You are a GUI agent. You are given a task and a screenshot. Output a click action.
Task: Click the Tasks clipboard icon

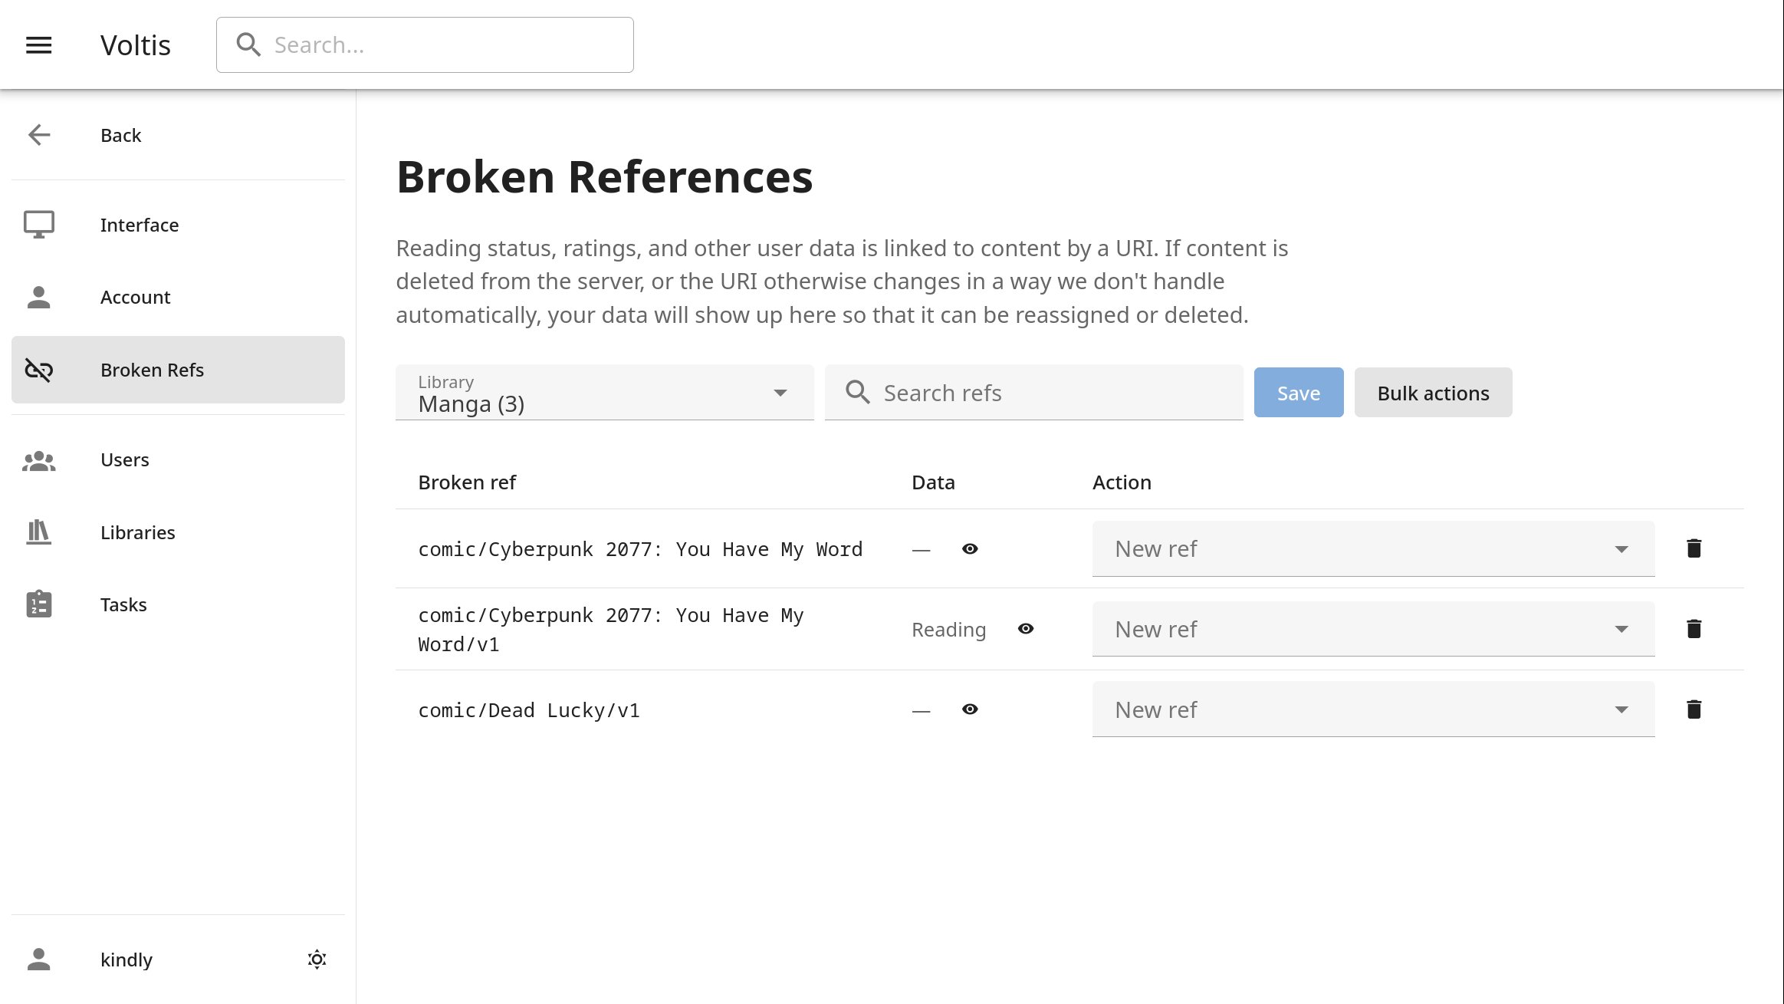[x=38, y=604]
